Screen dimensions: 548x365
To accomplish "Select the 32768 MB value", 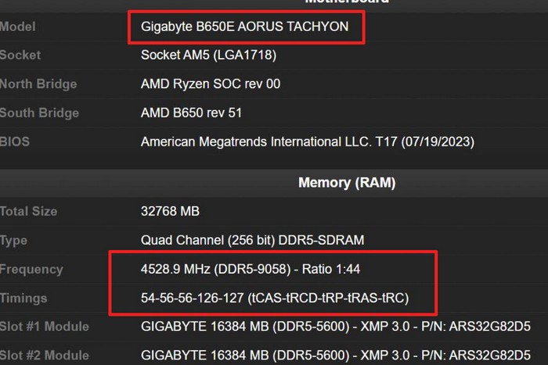I will point(170,211).
